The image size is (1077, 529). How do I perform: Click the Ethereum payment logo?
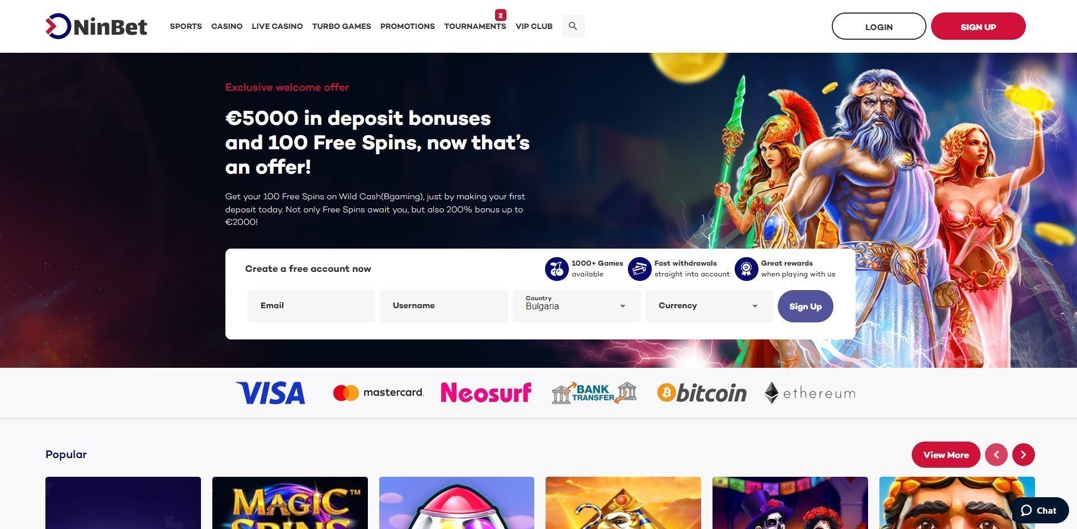click(810, 393)
